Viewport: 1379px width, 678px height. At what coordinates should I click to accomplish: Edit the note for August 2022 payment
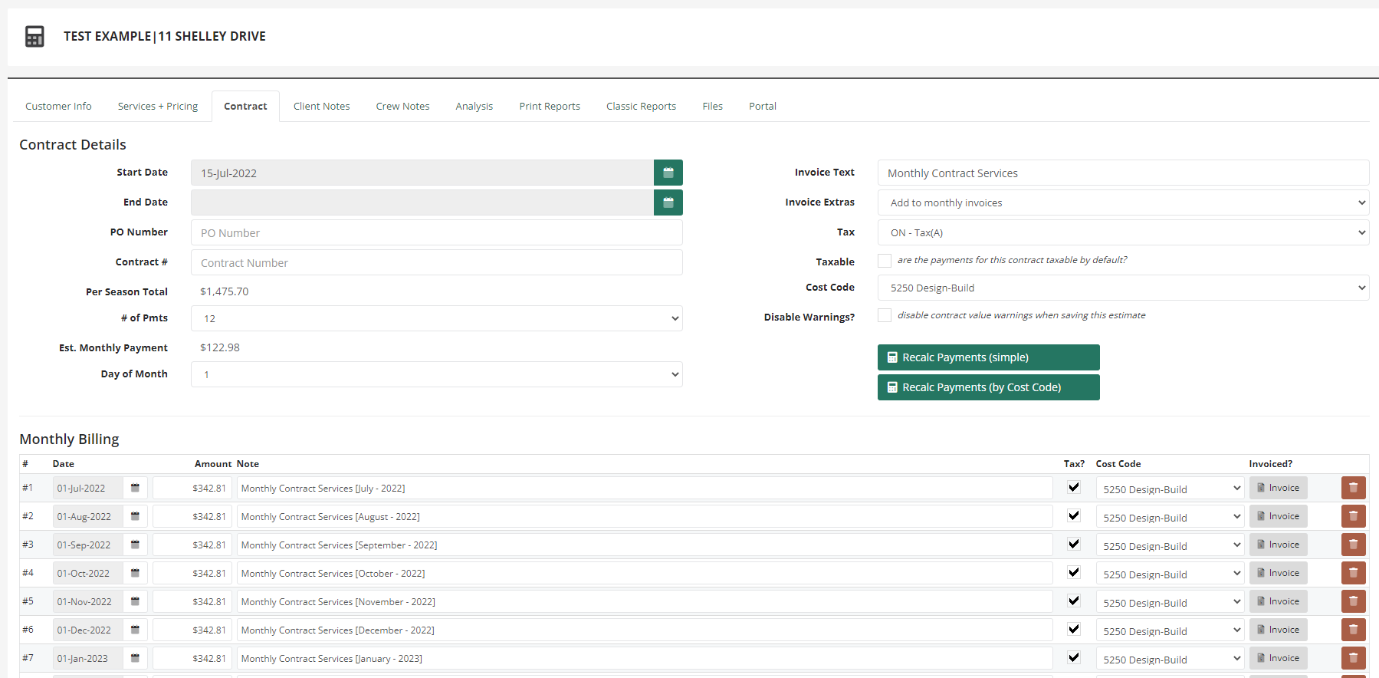tap(644, 516)
